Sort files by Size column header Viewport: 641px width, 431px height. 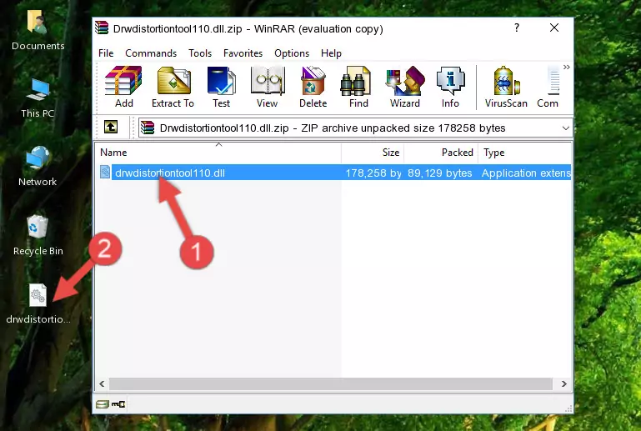[x=373, y=153]
